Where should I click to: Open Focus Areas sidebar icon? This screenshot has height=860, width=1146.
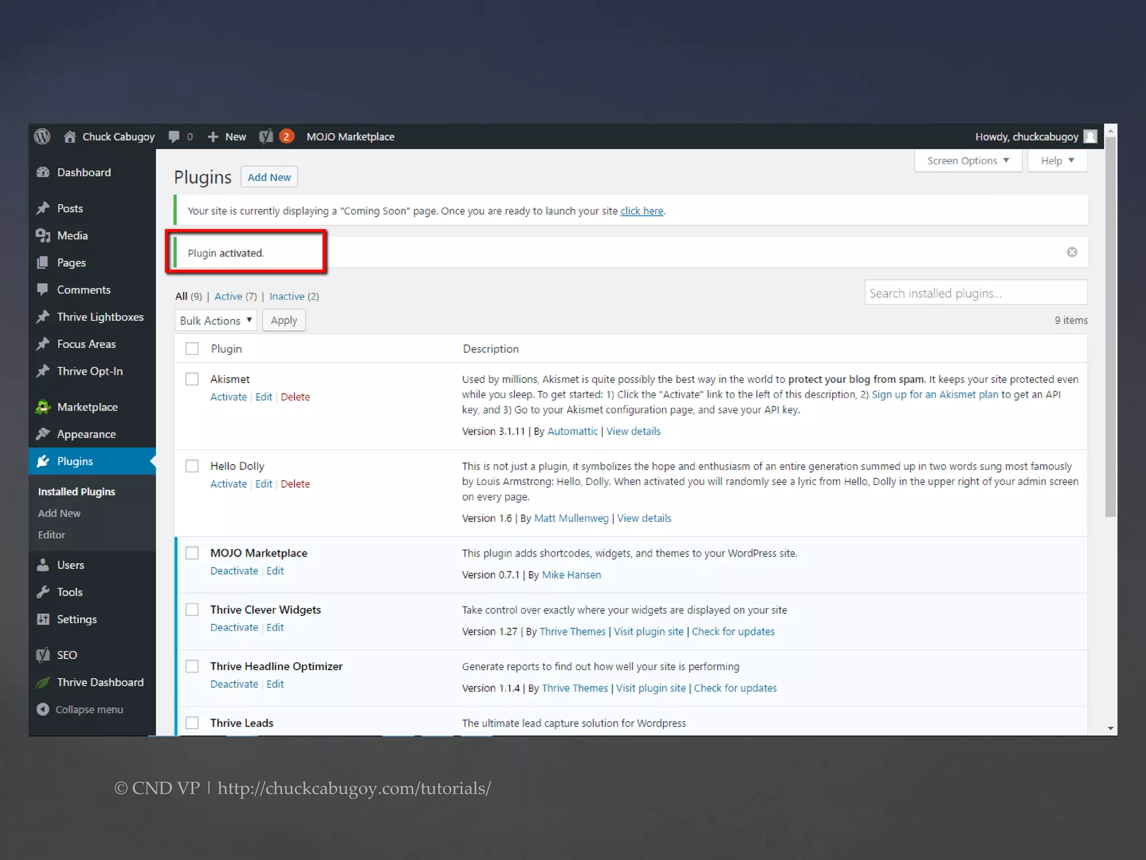pyautogui.click(x=43, y=344)
